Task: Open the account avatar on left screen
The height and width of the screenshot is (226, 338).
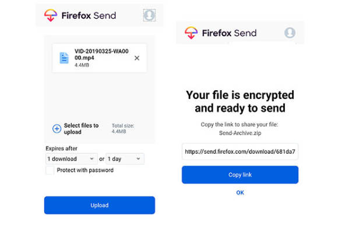Action: [x=149, y=15]
